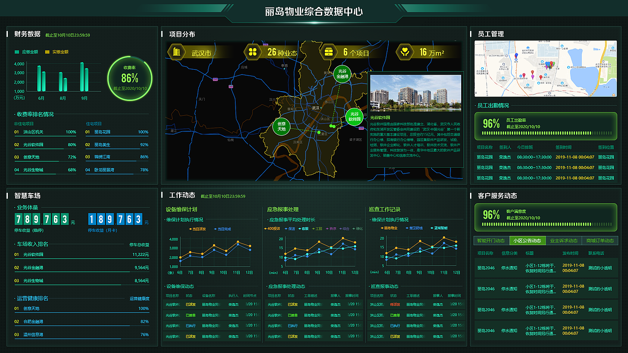Toggle the 应缴金额 legend item
Screen dimensions: 628x353
tap(26, 51)
